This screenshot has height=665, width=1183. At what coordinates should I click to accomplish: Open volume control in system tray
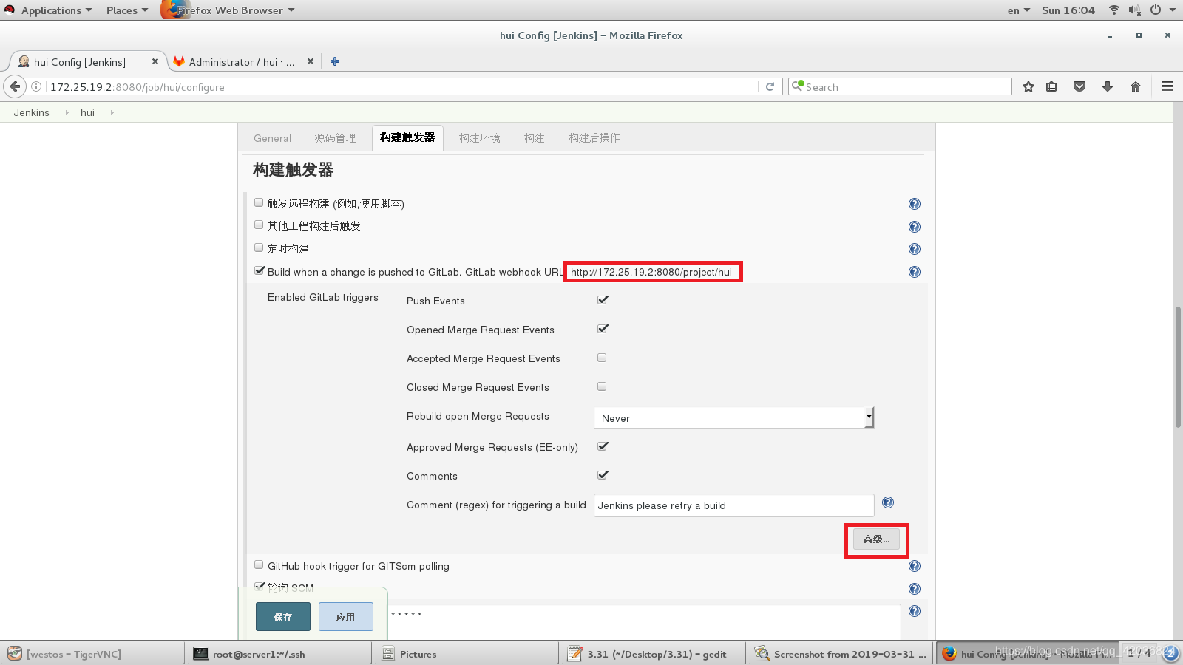coord(1135,10)
